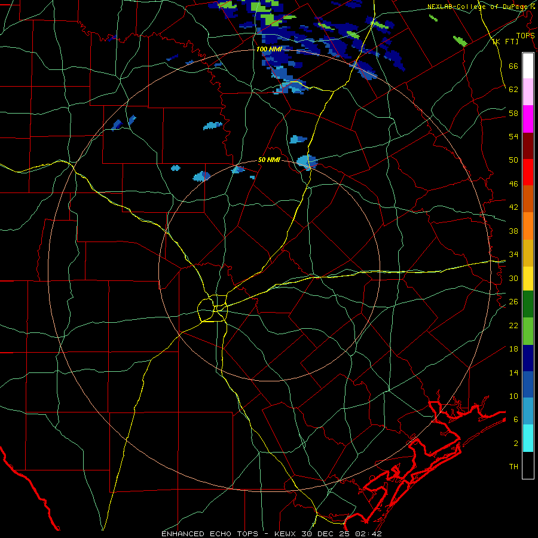Screen dimensions: 538x538
Task: Click legend value "2"
Action: [x=515, y=443]
